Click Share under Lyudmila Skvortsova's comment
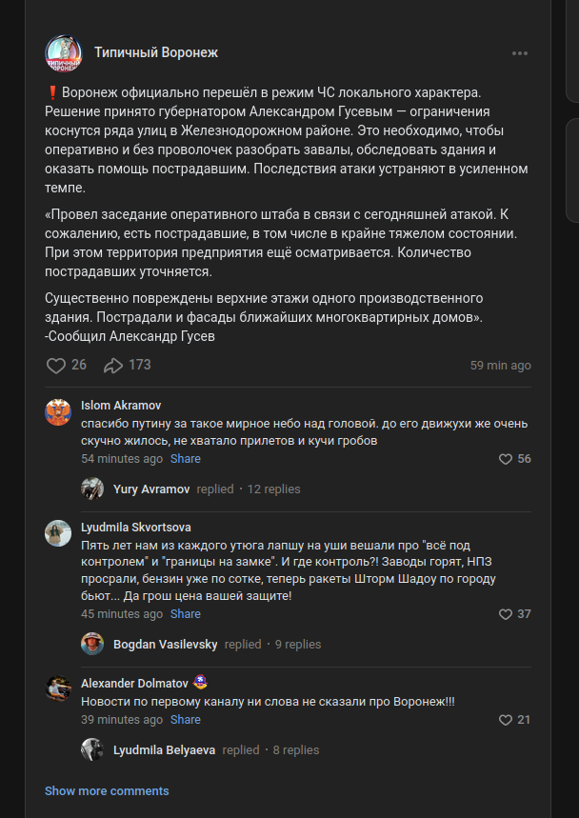This screenshot has height=818, width=579. coord(185,614)
